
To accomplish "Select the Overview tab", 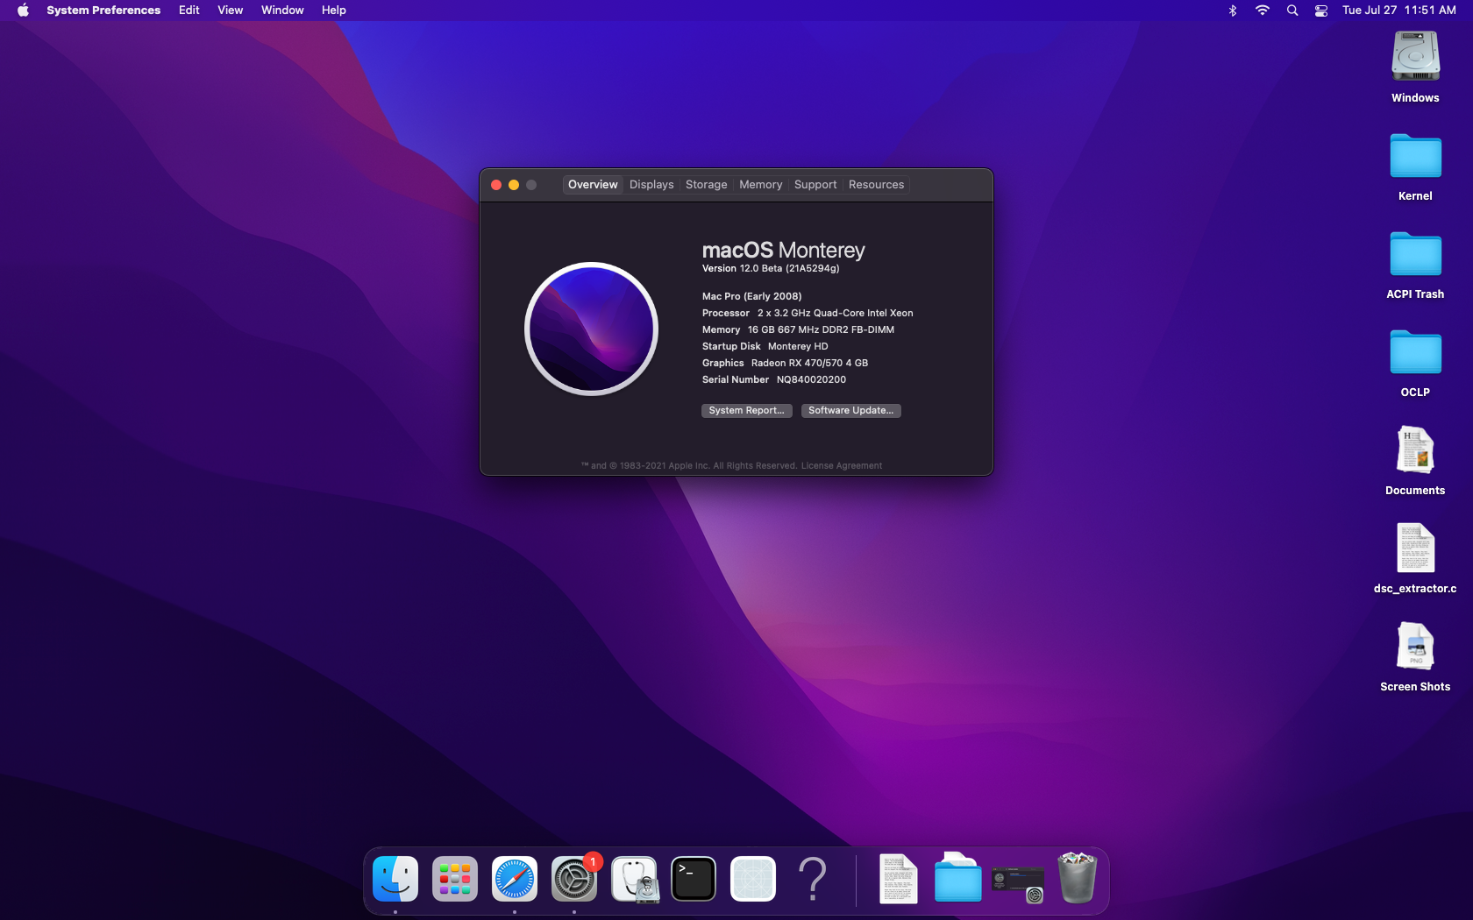I will point(593,185).
